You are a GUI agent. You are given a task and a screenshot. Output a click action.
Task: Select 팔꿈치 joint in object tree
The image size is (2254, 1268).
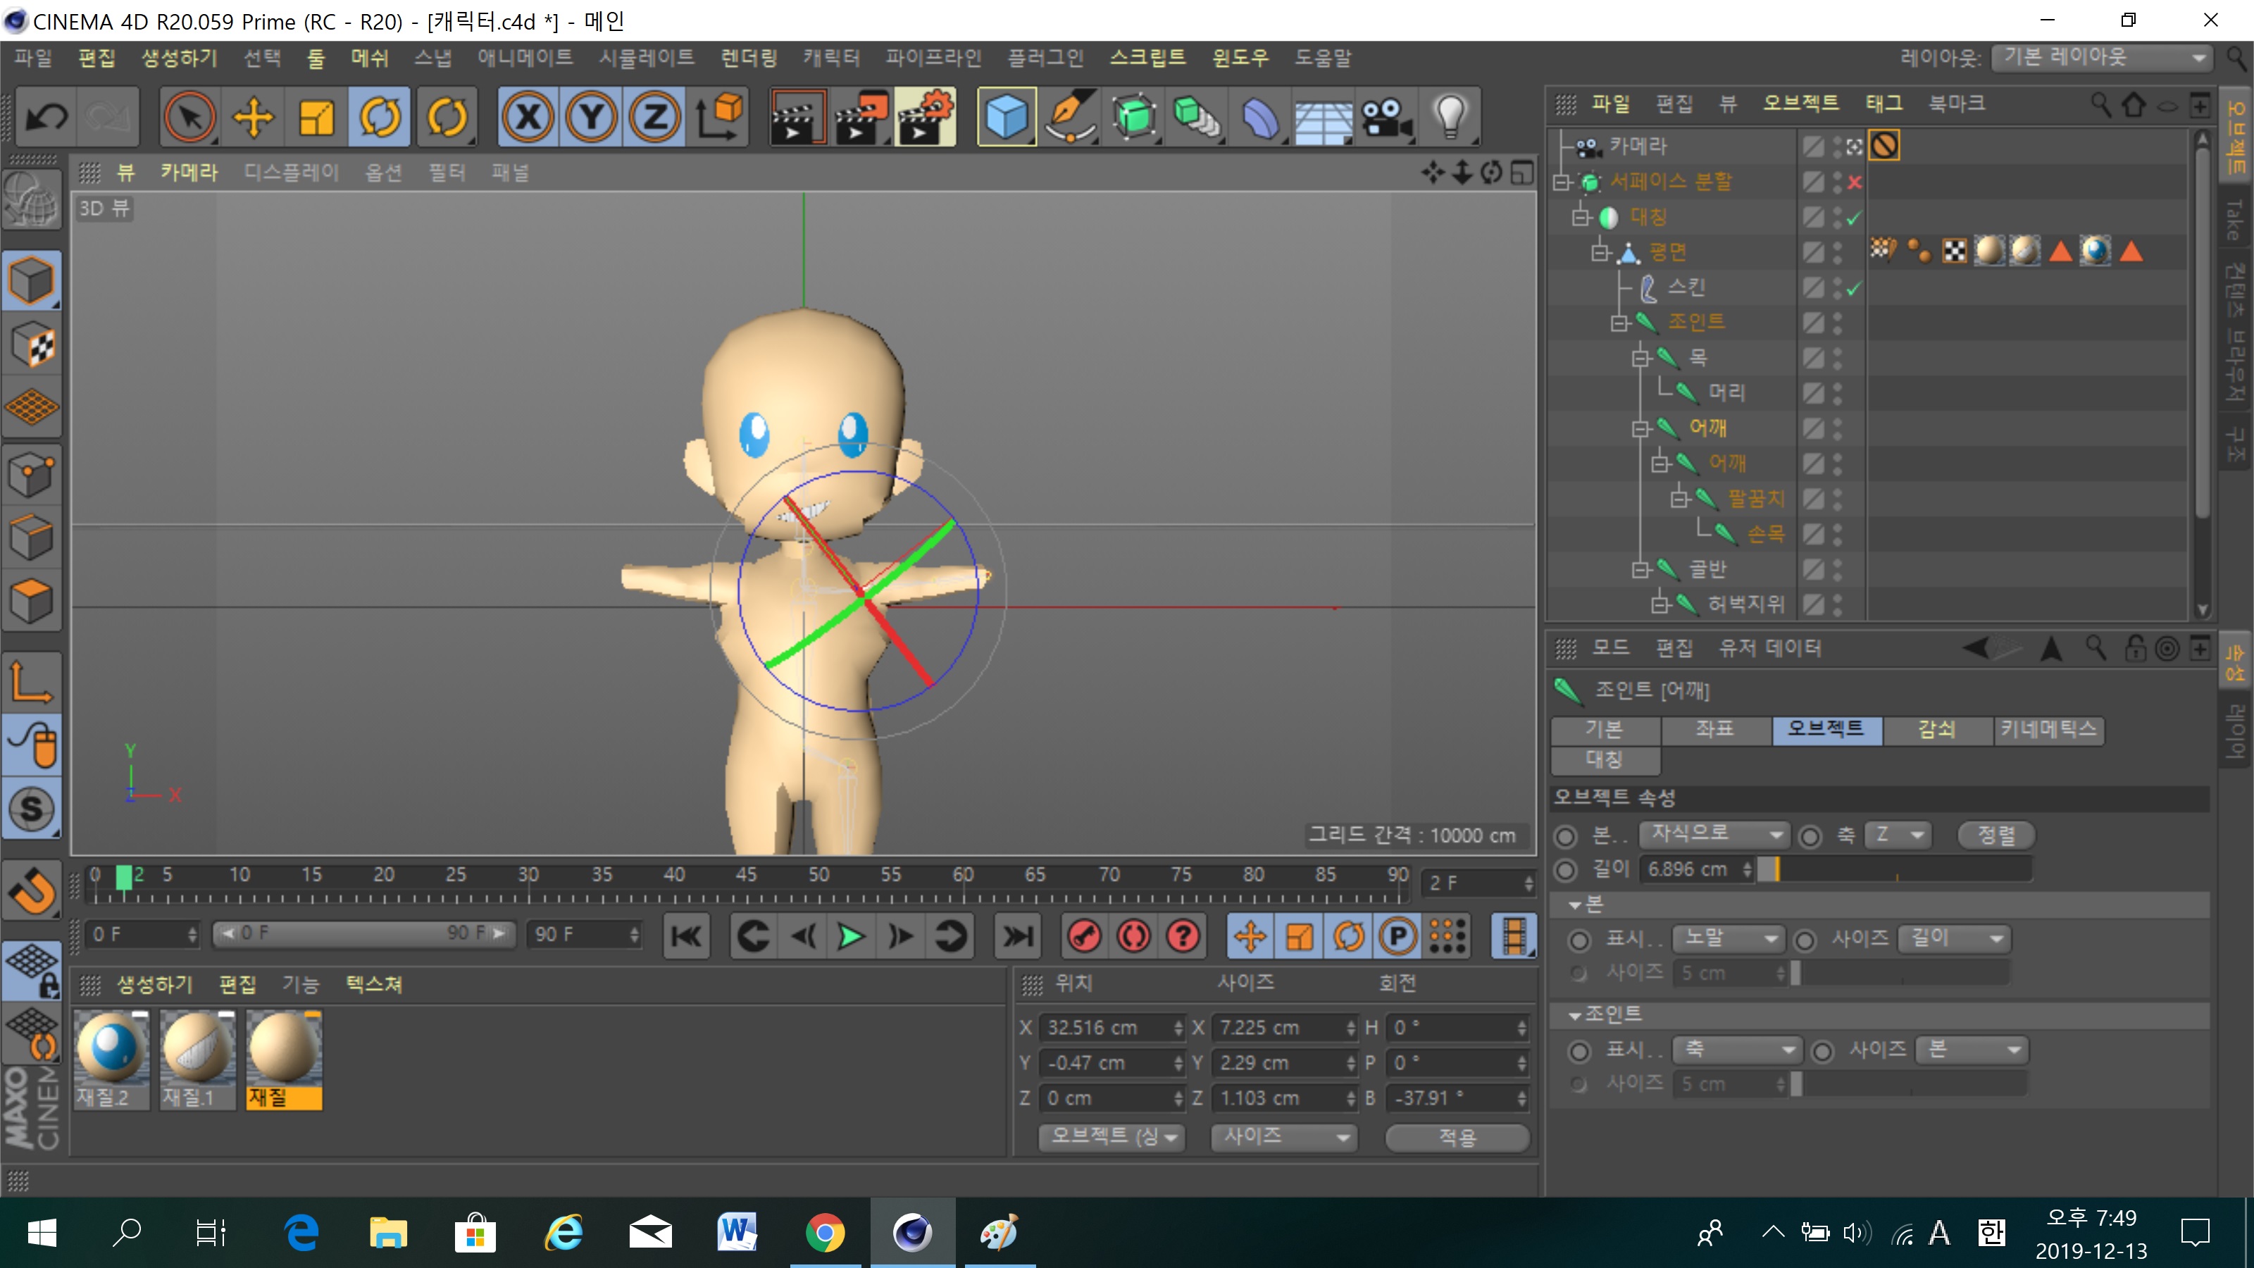pos(1756,498)
